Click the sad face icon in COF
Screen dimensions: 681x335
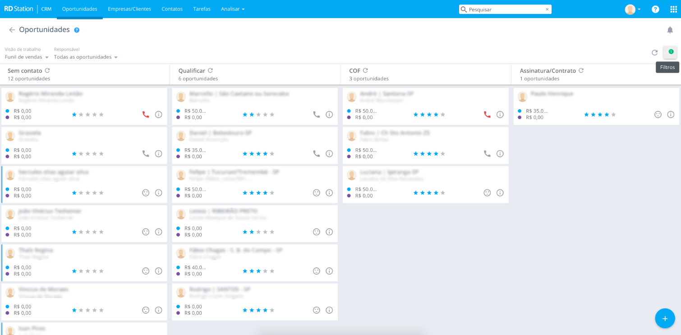(487, 193)
